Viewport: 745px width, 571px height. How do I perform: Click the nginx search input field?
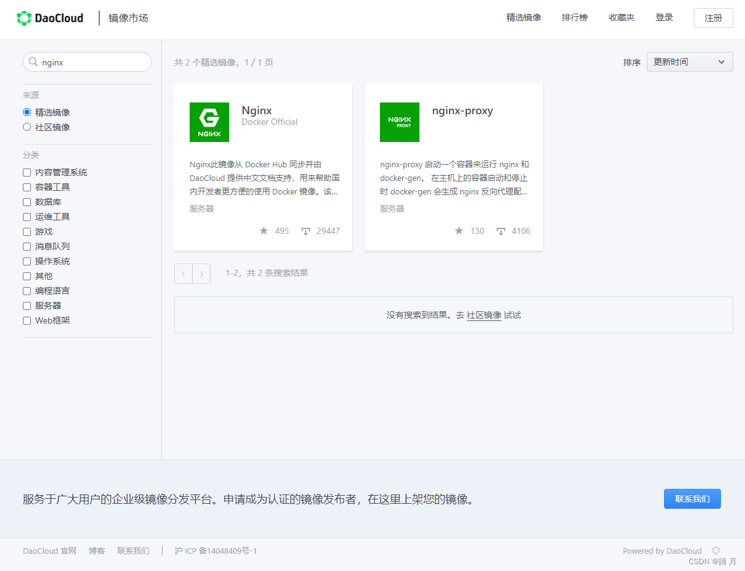87,62
